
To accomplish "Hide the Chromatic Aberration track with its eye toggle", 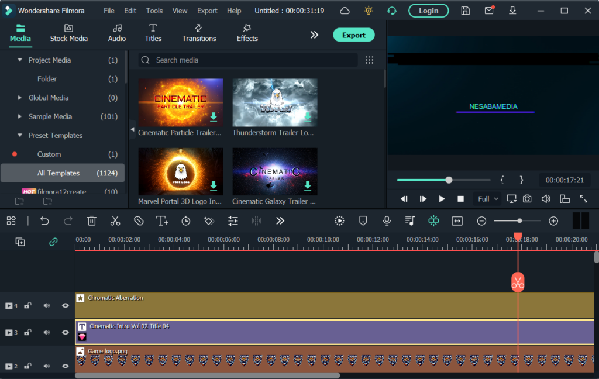I will pyautogui.click(x=64, y=305).
